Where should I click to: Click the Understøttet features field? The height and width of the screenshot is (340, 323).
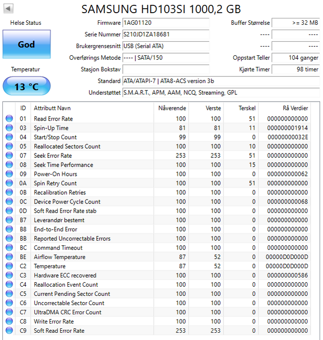tap(221, 93)
